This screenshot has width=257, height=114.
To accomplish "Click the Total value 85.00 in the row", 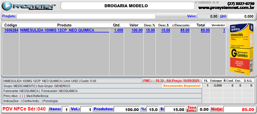I will pyautogui.click(x=205, y=30).
